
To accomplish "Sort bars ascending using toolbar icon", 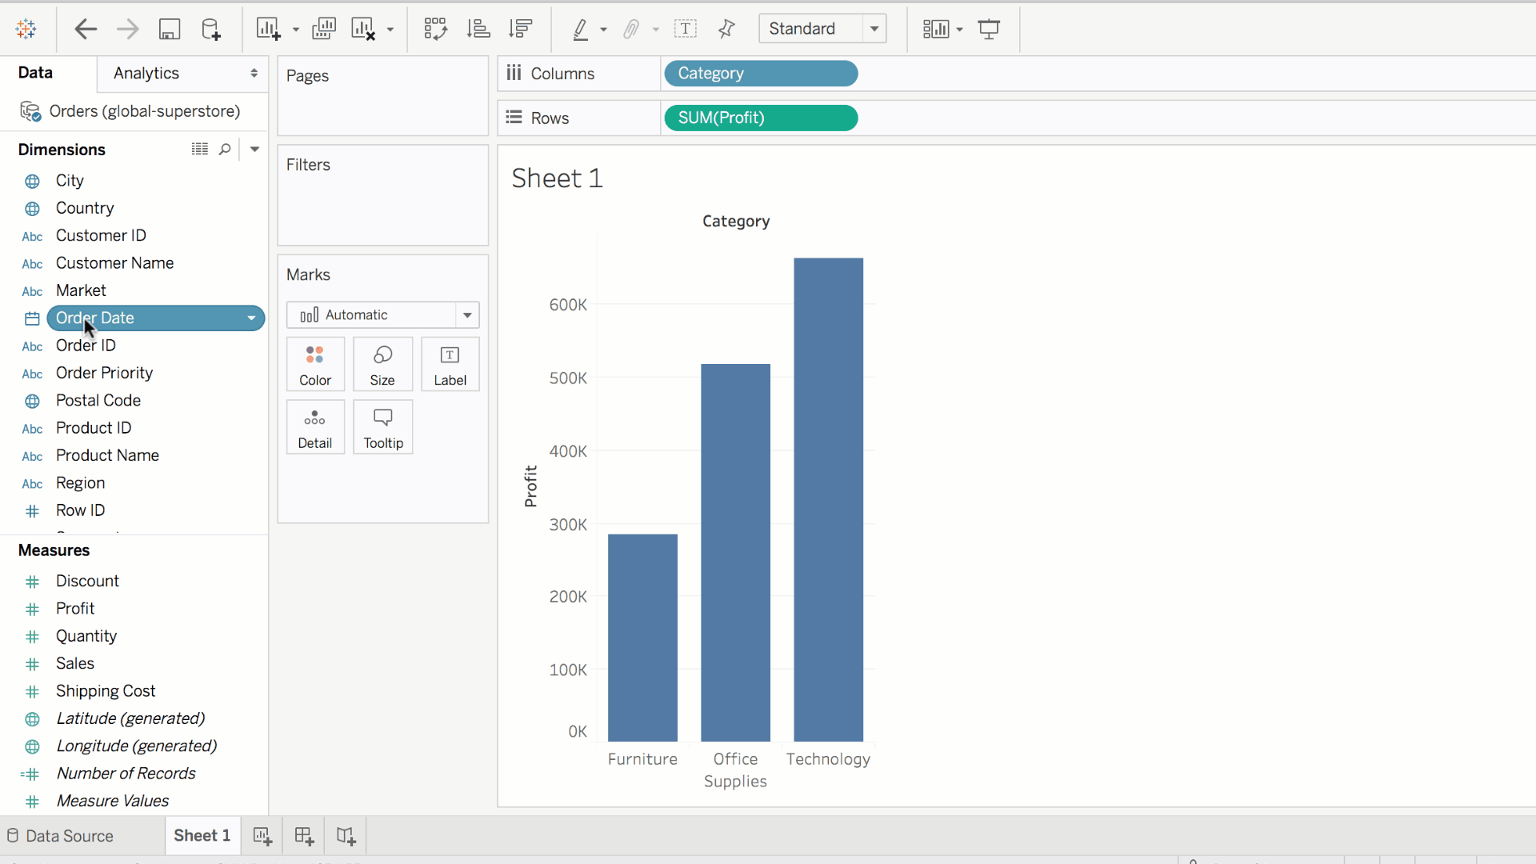I will pos(478,30).
